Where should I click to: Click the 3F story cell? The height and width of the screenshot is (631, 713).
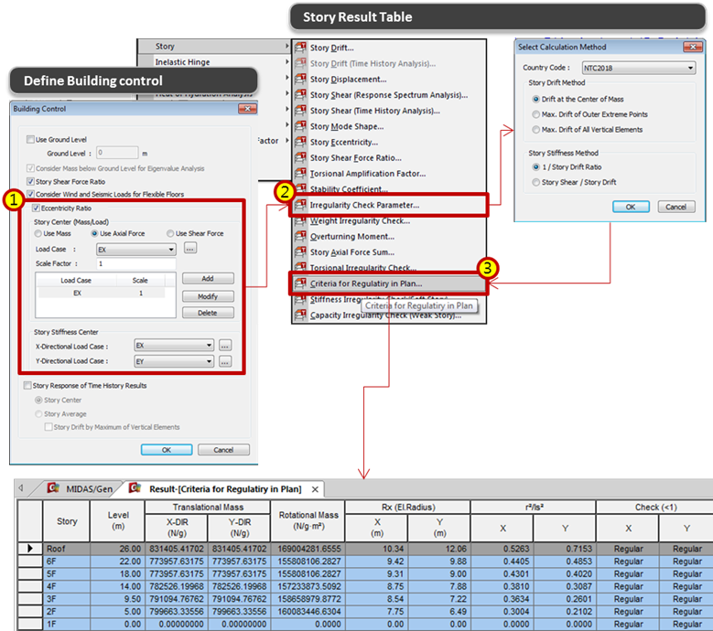[67, 599]
